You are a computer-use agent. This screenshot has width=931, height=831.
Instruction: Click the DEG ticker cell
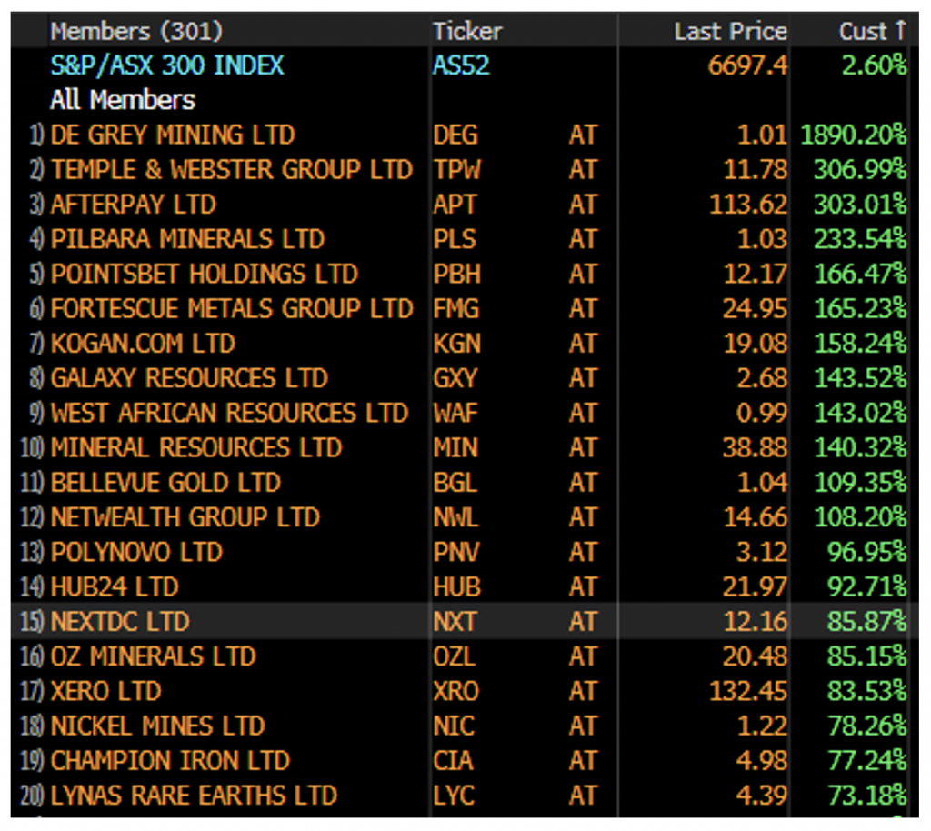455,135
